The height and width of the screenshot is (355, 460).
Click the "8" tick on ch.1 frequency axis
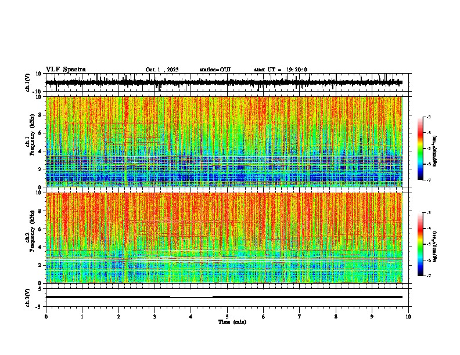click(x=41, y=115)
